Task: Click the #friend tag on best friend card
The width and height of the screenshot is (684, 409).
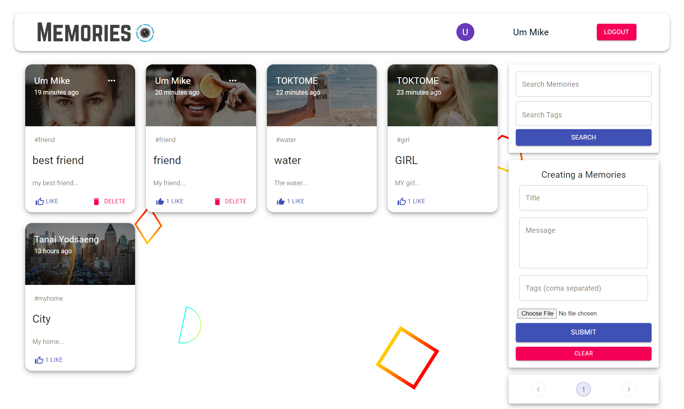Action: pos(44,140)
